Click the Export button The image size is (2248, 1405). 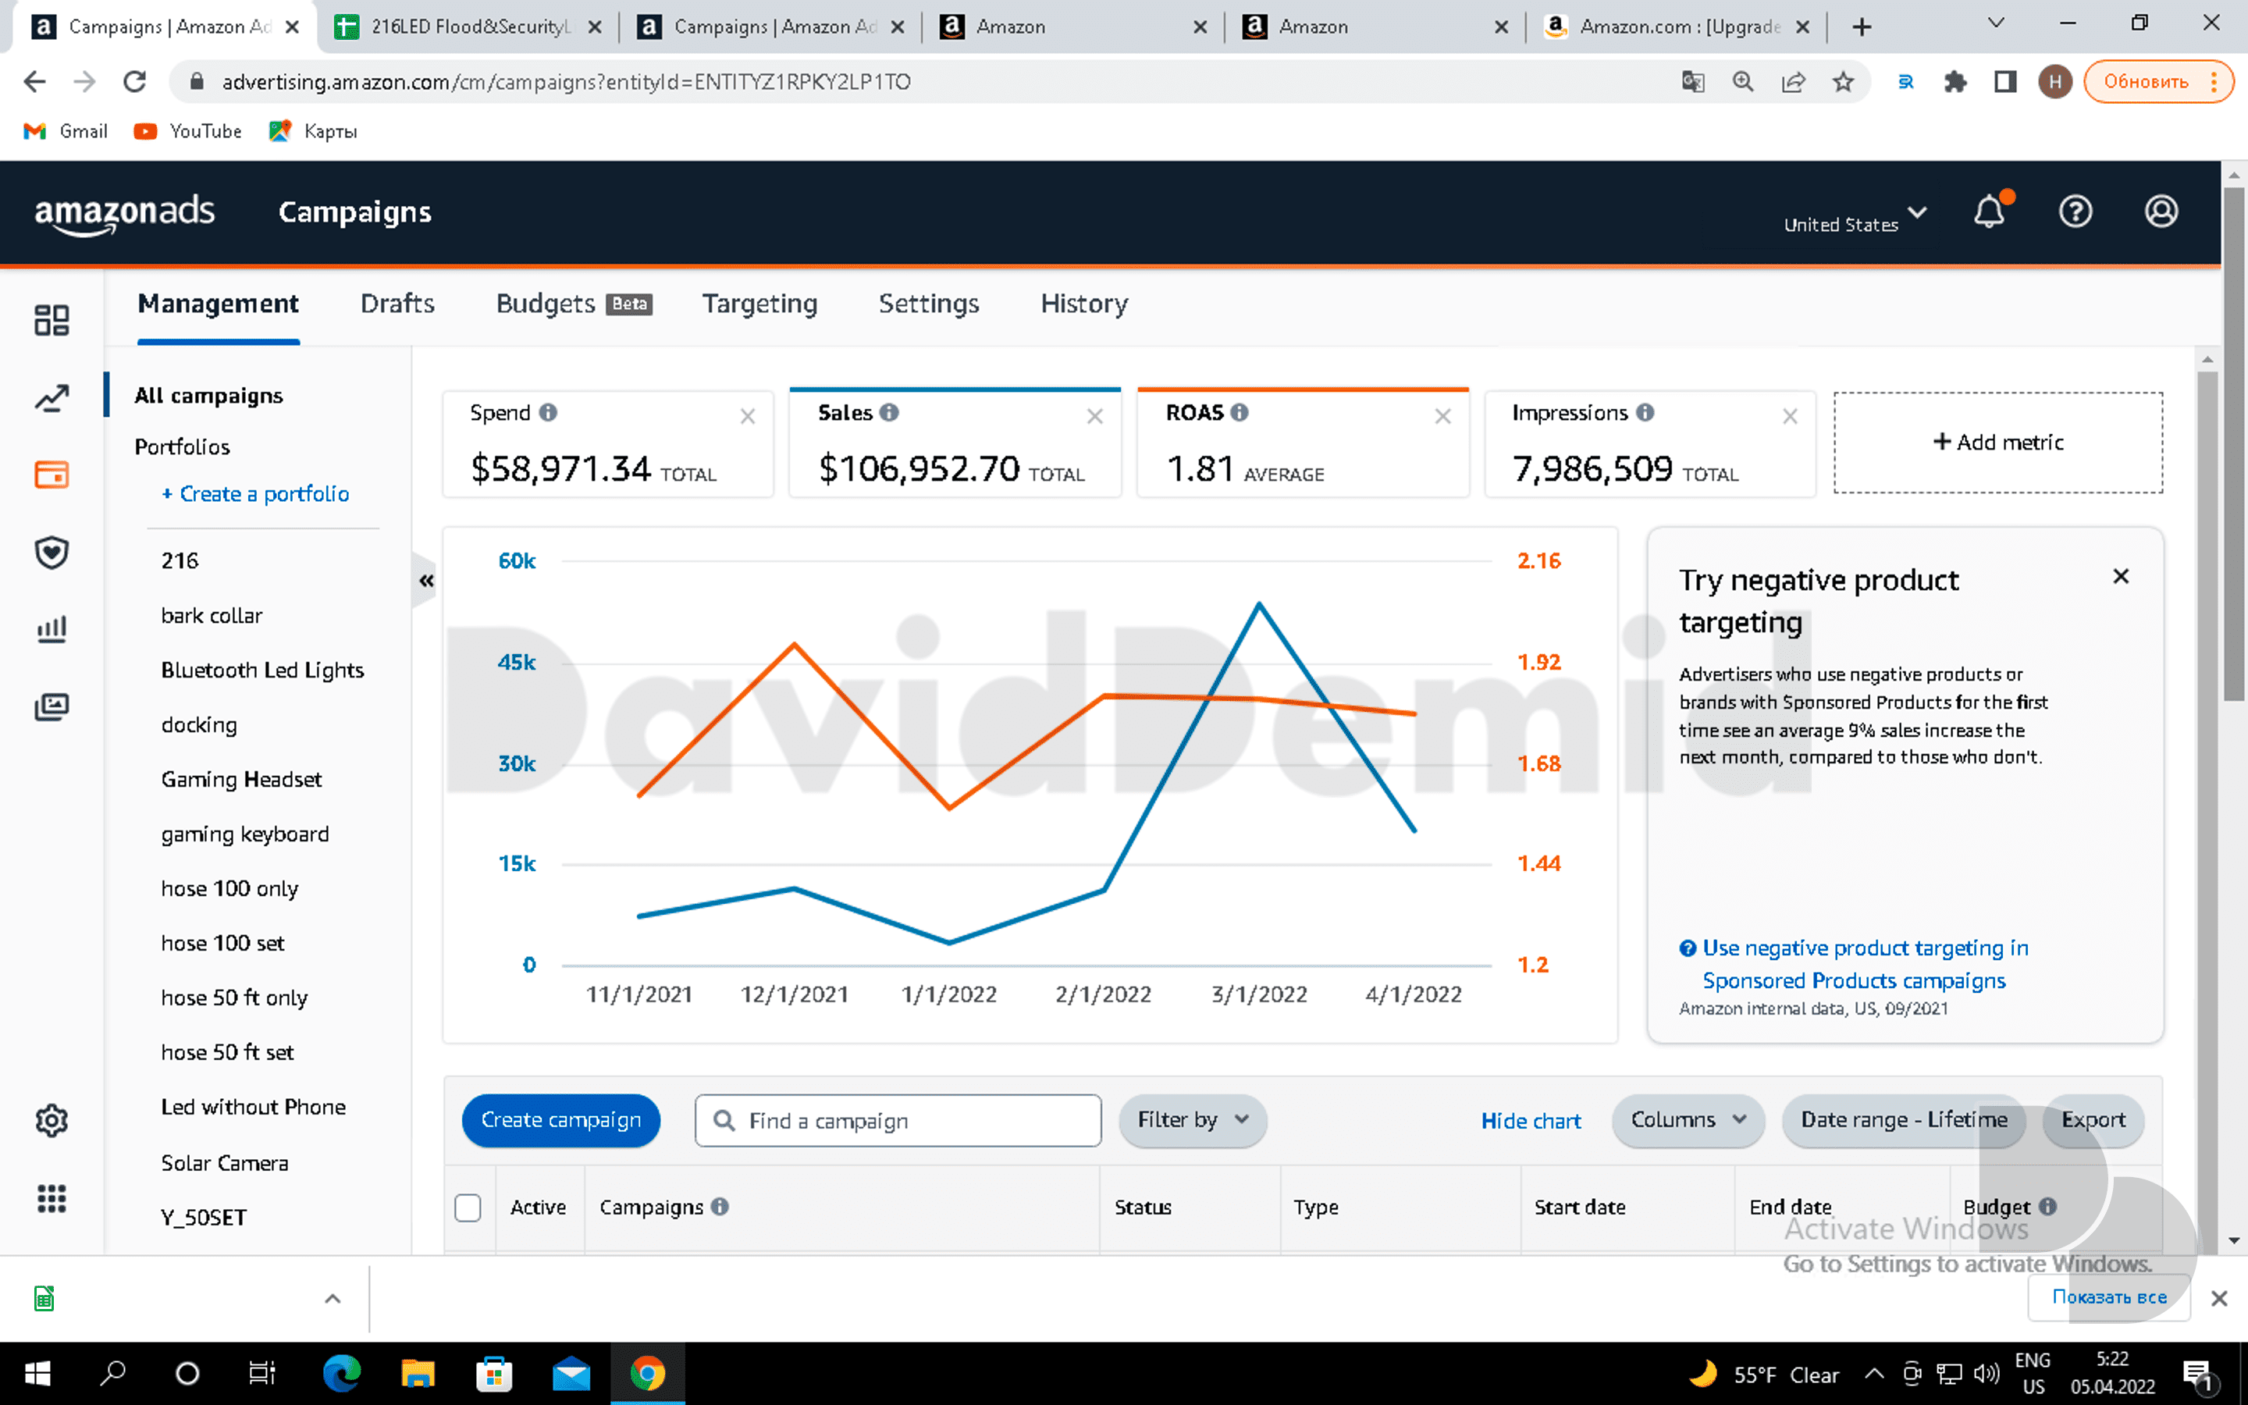(x=2093, y=1120)
